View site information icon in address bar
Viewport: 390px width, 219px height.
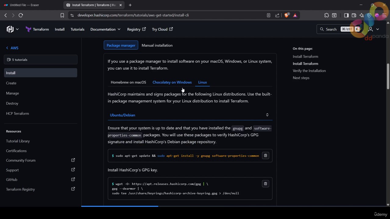click(72, 15)
